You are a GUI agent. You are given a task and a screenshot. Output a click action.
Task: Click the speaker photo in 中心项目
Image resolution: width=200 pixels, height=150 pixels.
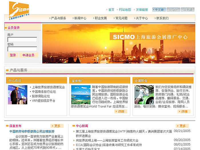click(x=18, y=95)
